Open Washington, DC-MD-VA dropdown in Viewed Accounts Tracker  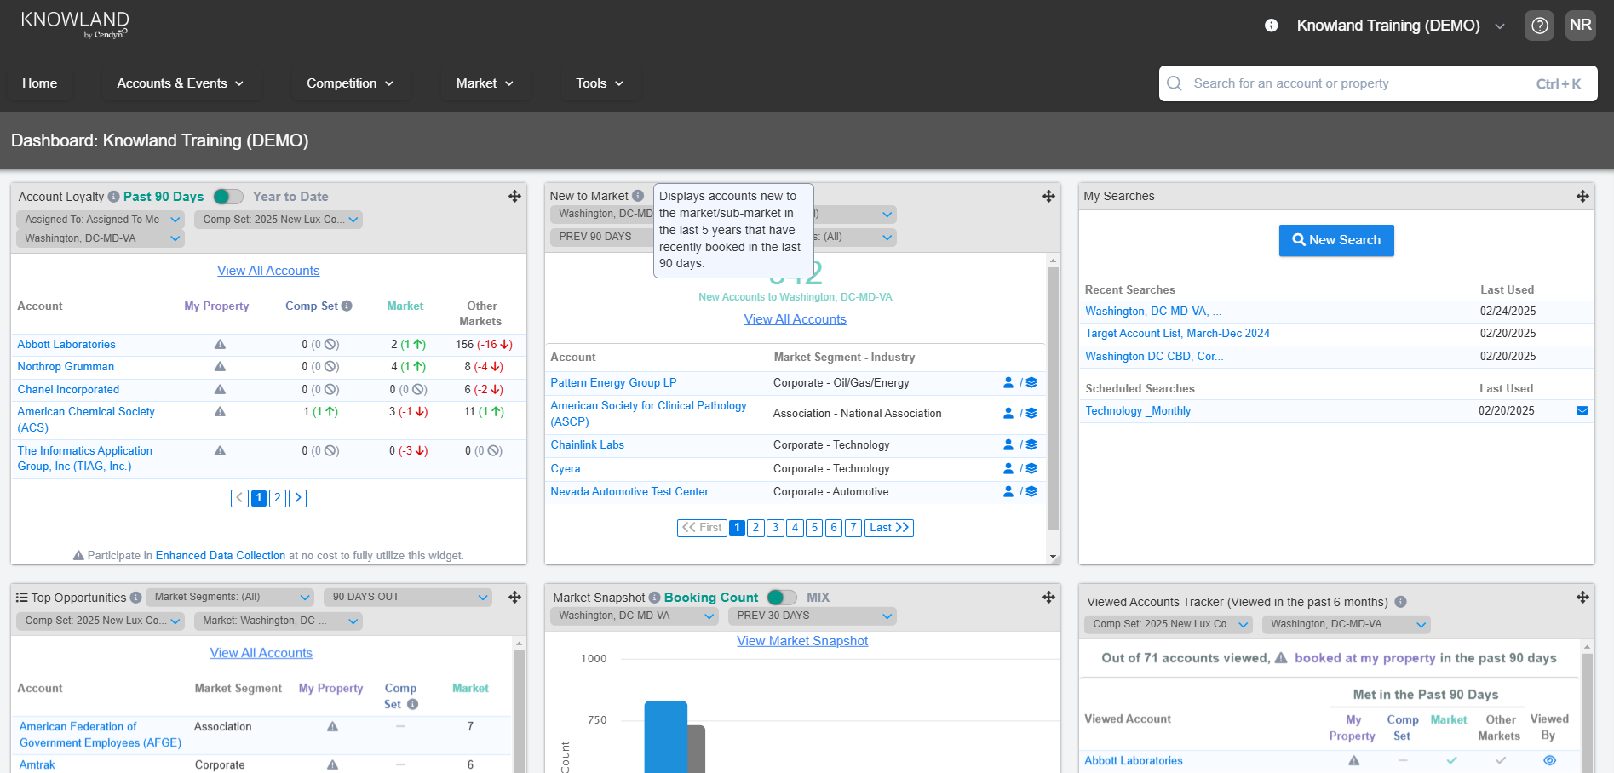[1346, 624]
